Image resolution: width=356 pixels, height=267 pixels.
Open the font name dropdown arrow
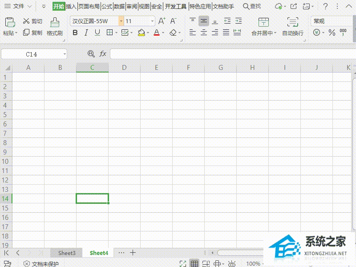[121, 21]
